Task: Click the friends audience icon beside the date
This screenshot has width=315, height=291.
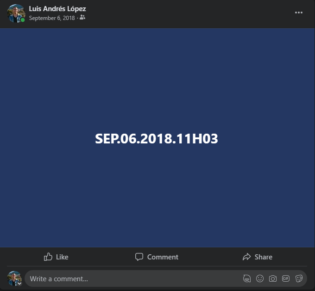Action: 82,18
